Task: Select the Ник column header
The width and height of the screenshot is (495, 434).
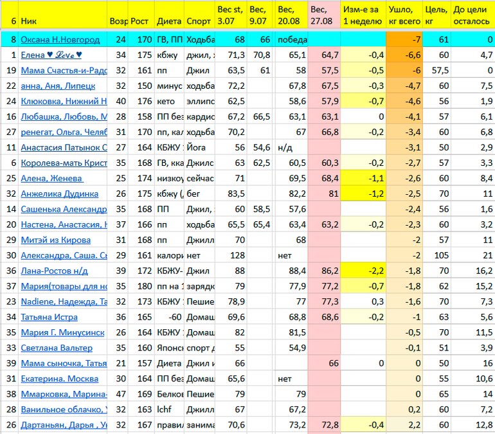Action: [63, 21]
